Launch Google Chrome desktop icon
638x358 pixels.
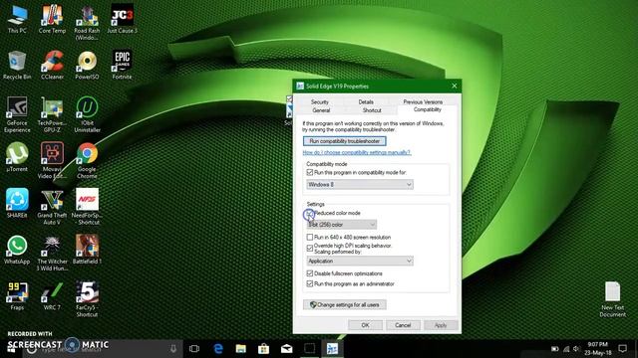[87, 160]
